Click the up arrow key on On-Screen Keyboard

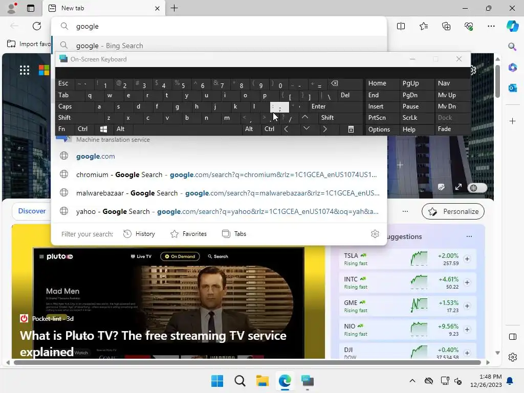tap(305, 117)
